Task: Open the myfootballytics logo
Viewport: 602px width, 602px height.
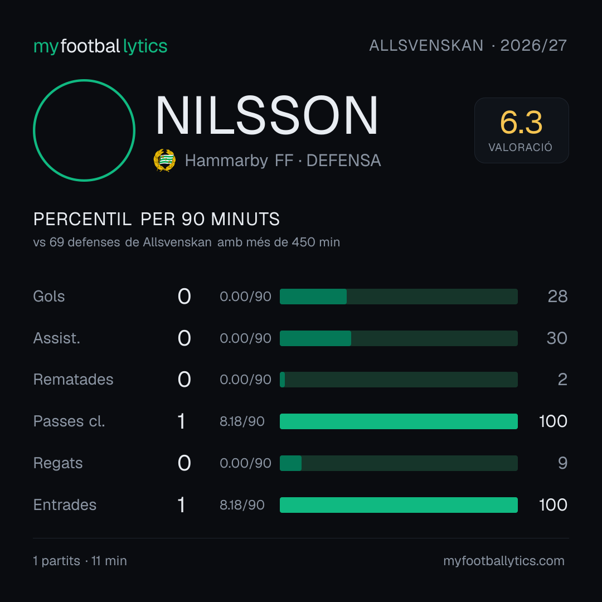Action: [x=100, y=46]
